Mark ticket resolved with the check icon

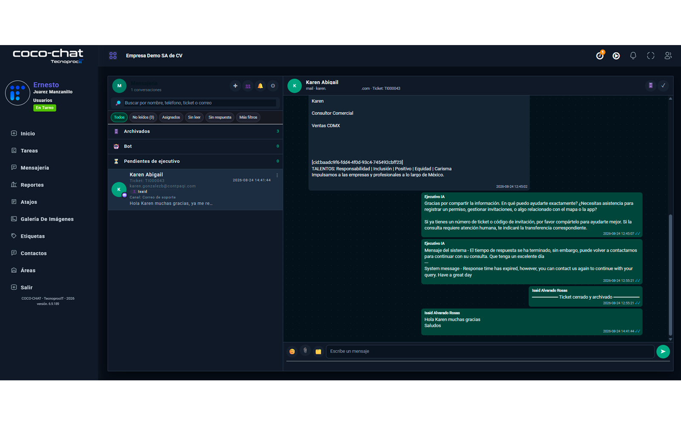tap(663, 85)
